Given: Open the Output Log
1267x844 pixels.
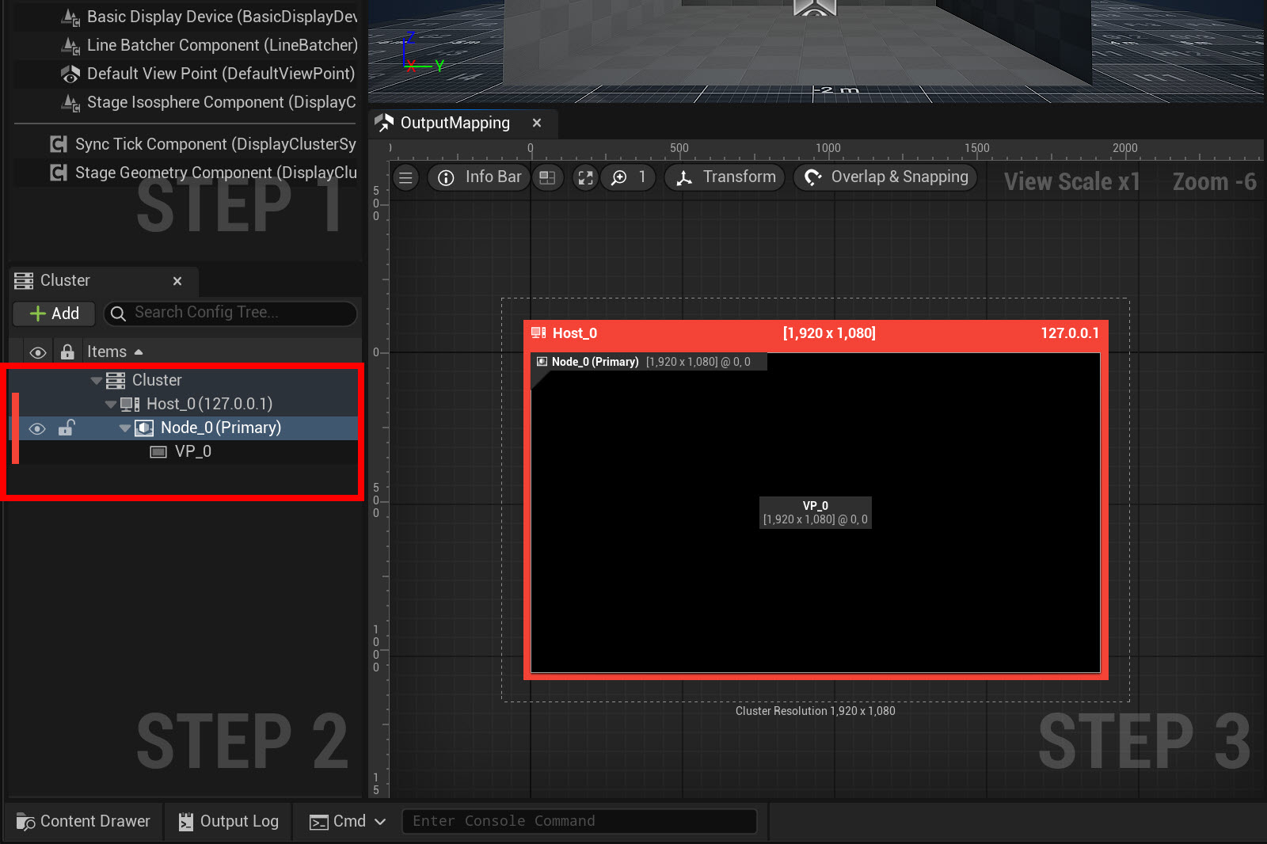Looking at the screenshot, I should click(228, 822).
